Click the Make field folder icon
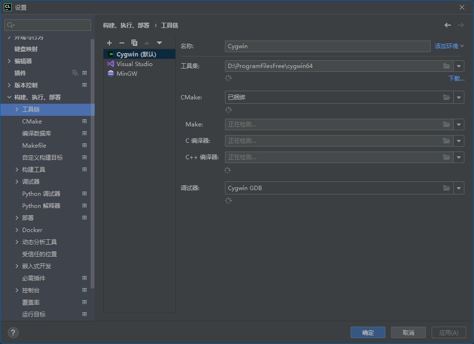Image resolution: width=474 pixels, height=344 pixels. (447, 124)
